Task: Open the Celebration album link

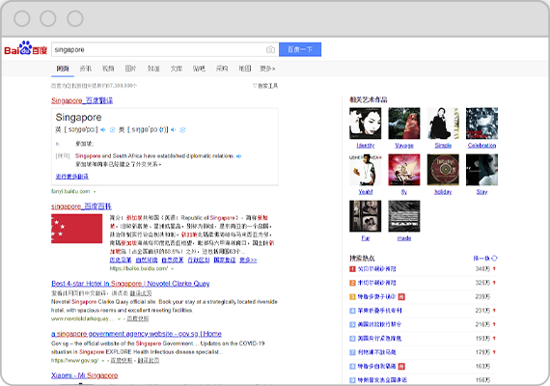Action: point(481,146)
